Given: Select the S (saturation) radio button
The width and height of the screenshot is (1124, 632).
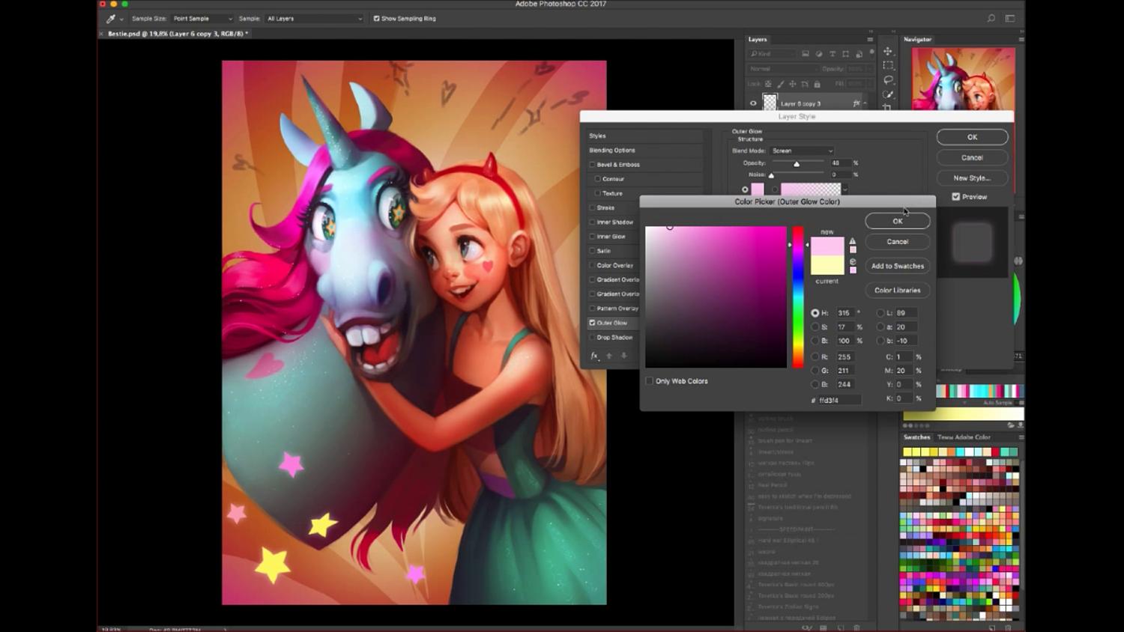Looking at the screenshot, I should [x=815, y=327].
